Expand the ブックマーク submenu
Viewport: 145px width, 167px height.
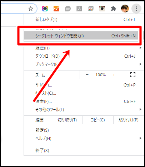click(84, 64)
